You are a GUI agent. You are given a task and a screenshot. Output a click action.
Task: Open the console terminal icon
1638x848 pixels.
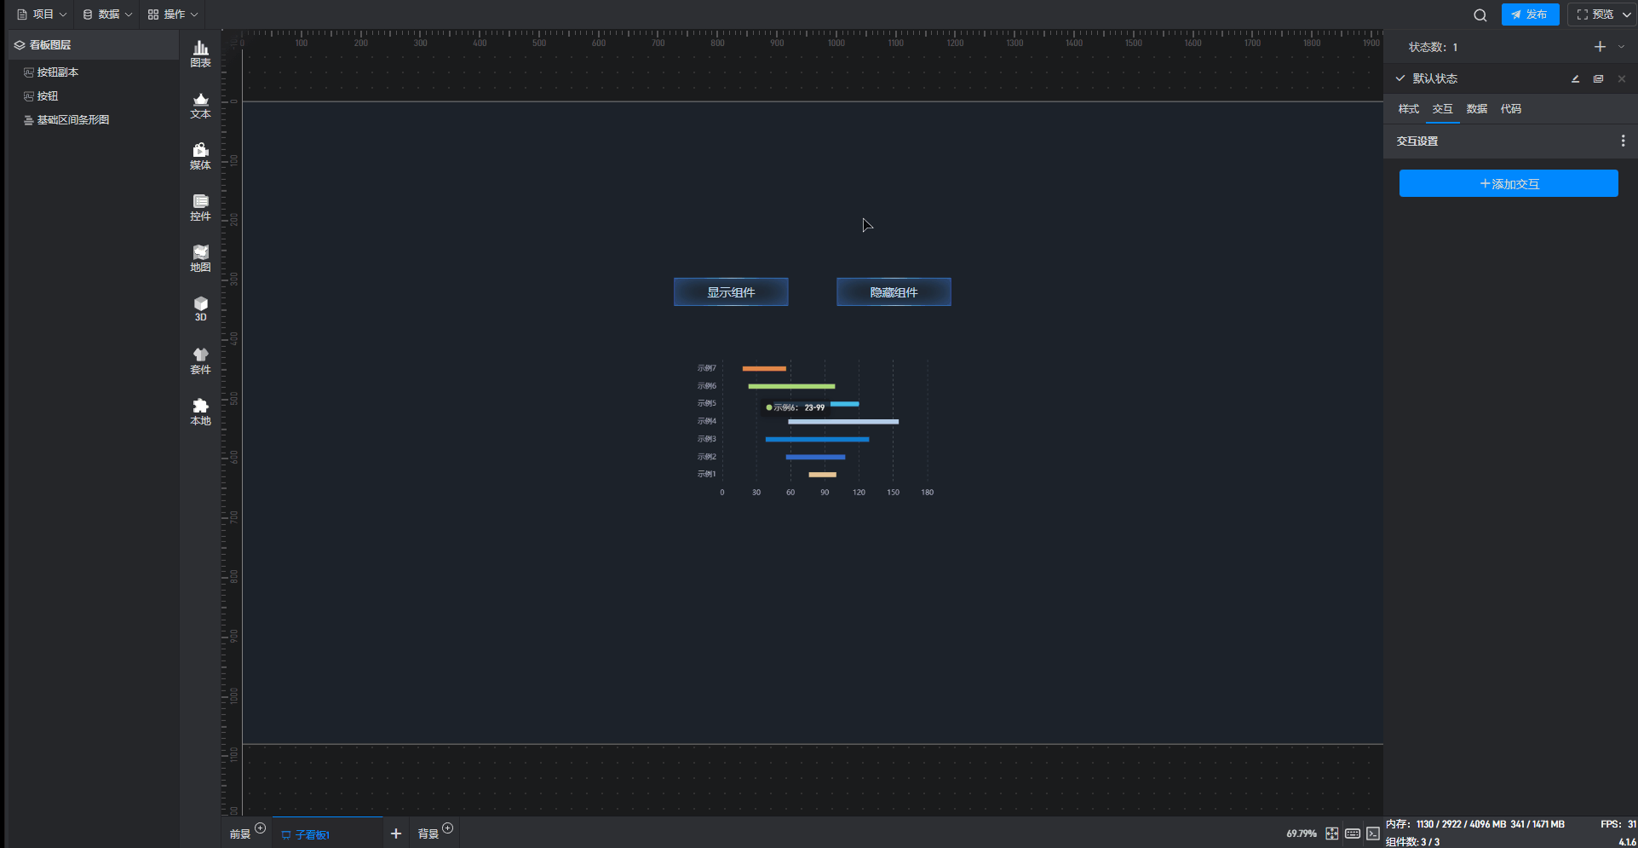tap(1373, 834)
